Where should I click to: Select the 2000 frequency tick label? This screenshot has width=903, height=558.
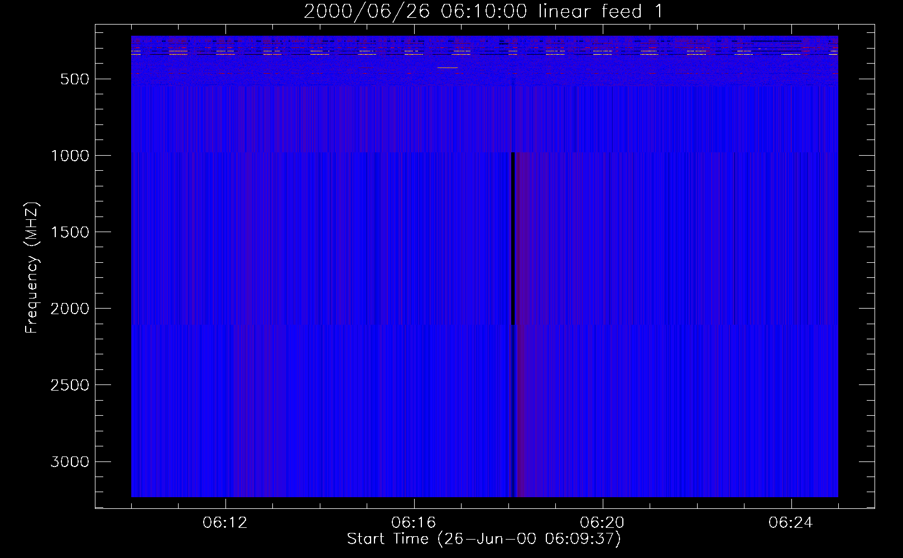(70, 309)
